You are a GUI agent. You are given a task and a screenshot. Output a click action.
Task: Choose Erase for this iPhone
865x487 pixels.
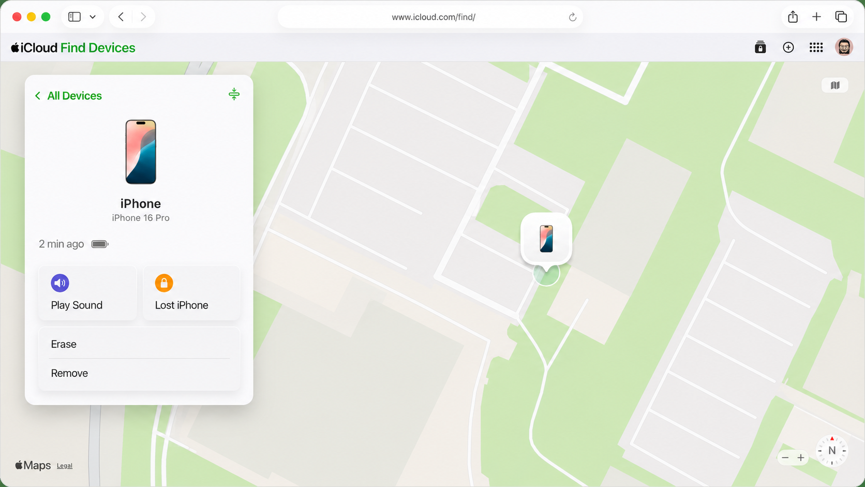tap(140, 344)
